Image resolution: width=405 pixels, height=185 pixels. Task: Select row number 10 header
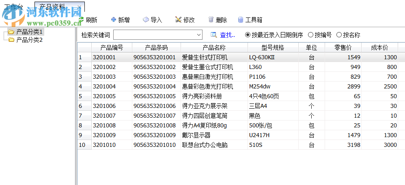pyautogui.click(x=84, y=145)
